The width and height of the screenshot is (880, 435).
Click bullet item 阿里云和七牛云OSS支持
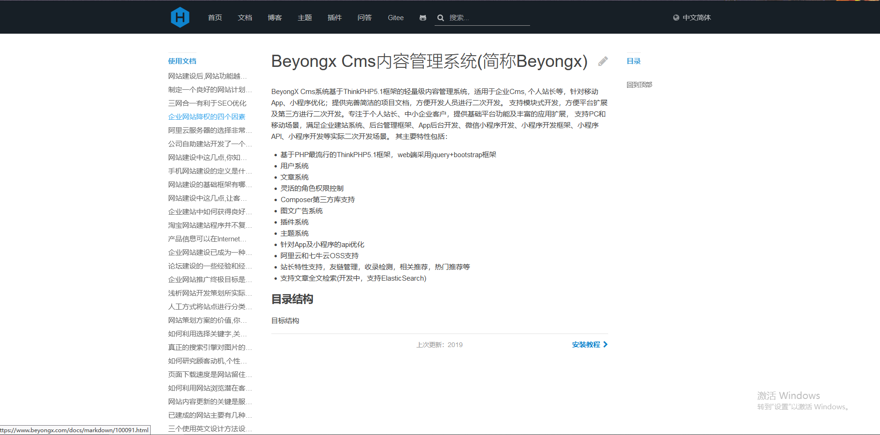tap(320, 255)
